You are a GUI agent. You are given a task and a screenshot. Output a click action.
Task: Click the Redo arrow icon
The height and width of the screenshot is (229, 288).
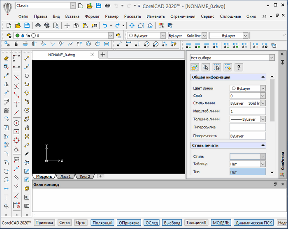pyautogui.click(x=117, y=25)
